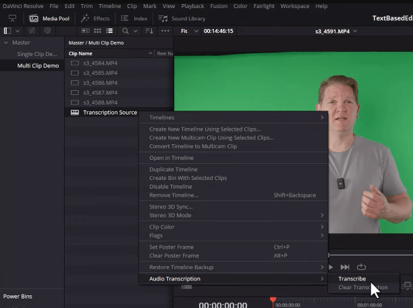The image size is (413, 308).
Task: Expand the Clip Color submenu
Action: click(x=233, y=227)
